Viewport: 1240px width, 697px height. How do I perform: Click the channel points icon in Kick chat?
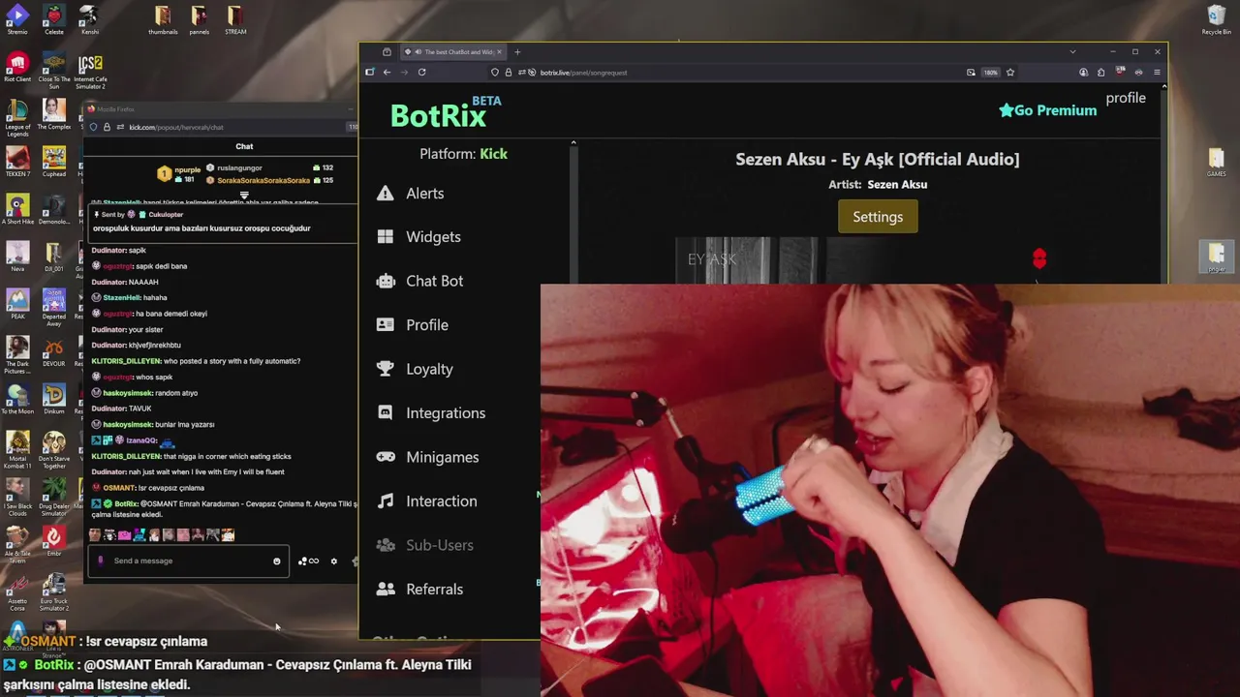[308, 561]
